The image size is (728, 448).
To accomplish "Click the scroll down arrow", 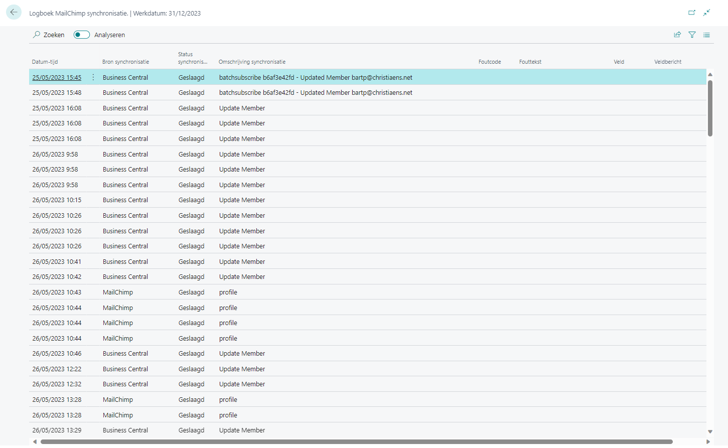I will [x=710, y=431].
